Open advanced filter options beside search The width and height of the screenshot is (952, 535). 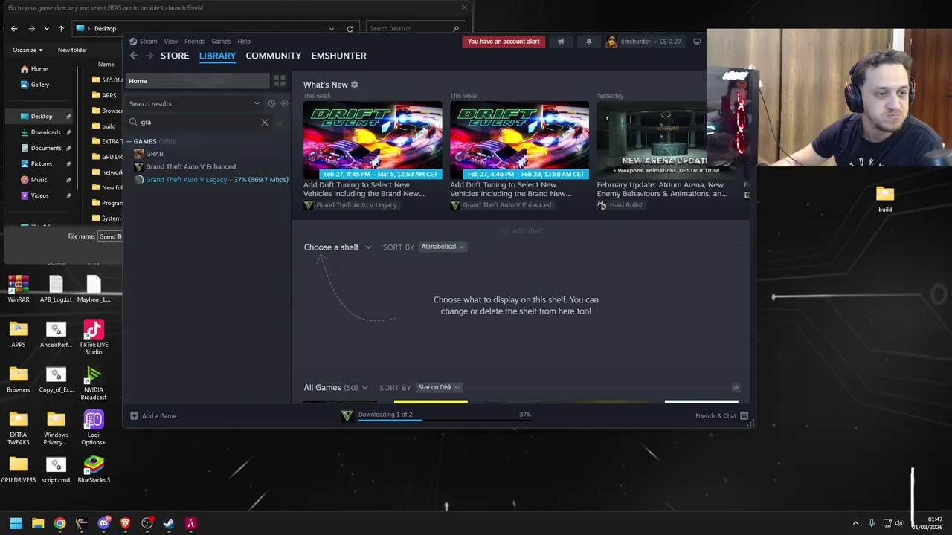click(x=280, y=122)
